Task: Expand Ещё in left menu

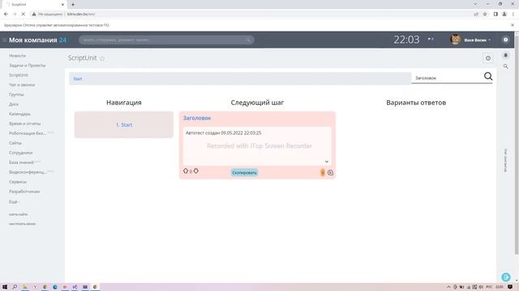Action: click(x=14, y=201)
